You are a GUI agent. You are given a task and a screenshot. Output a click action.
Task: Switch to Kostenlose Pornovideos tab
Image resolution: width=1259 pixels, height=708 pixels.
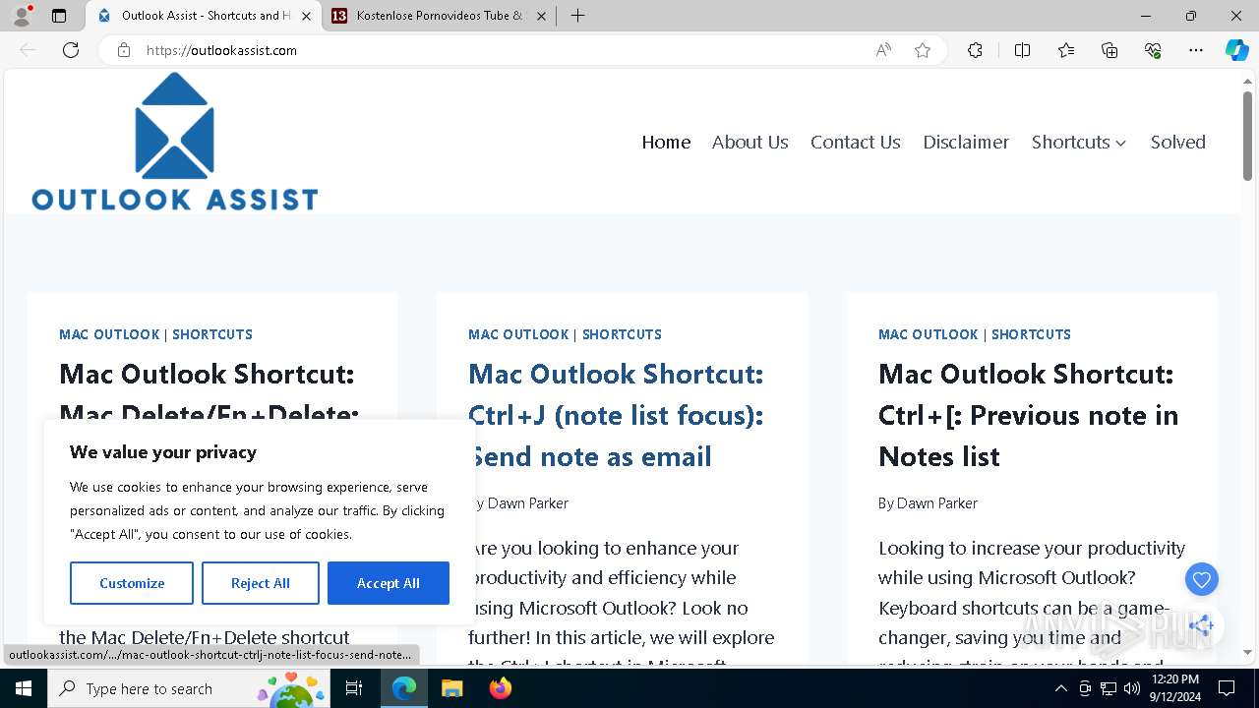point(439,16)
